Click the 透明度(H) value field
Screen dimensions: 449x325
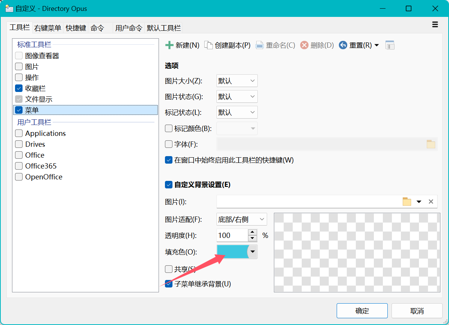[232, 235]
